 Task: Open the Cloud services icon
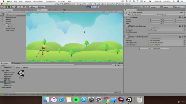[x=146, y=7]
